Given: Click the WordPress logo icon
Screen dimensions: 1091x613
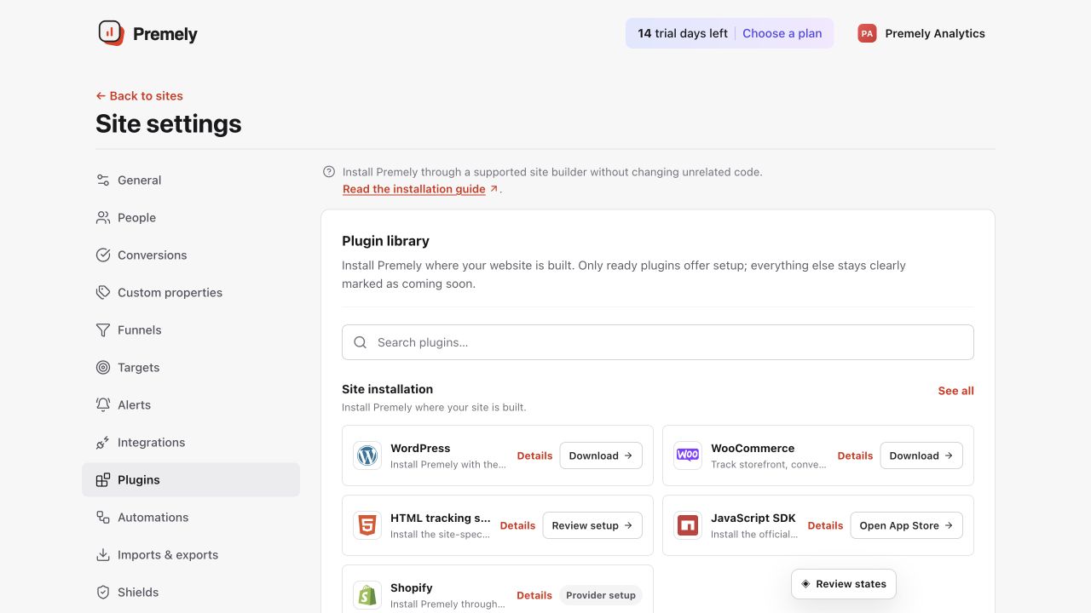Looking at the screenshot, I should [367, 455].
